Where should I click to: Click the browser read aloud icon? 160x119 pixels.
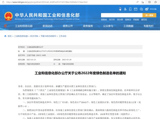[138, 2]
